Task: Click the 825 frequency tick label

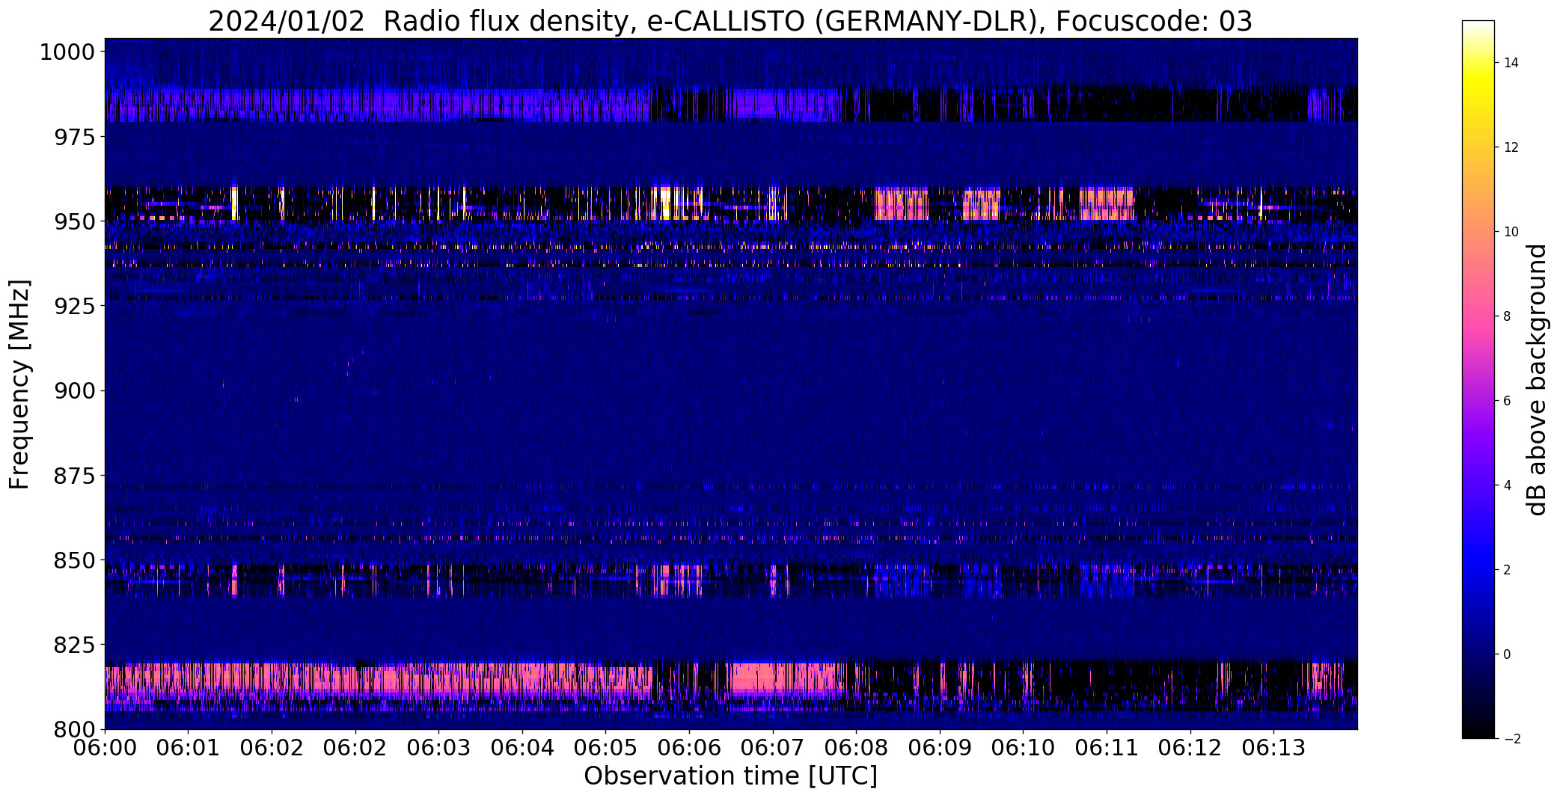Action: pyautogui.click(x=74, y=645)
